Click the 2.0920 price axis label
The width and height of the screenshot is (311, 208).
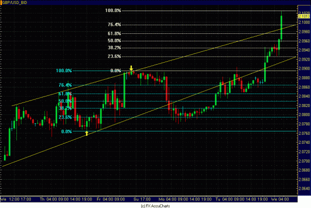pyautogui.click(x=304, y=59)
